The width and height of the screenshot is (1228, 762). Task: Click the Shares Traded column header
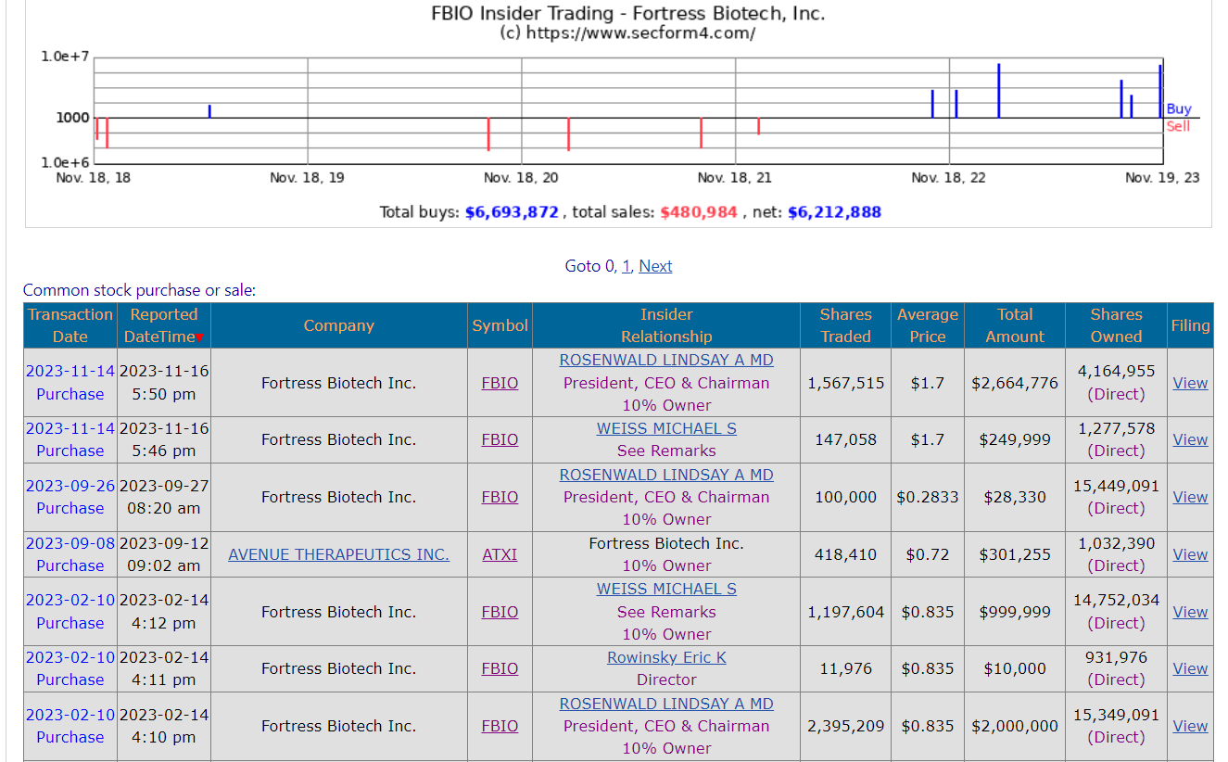tap(846, 325)
